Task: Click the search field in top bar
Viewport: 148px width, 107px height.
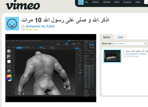Action: [146, 2]
